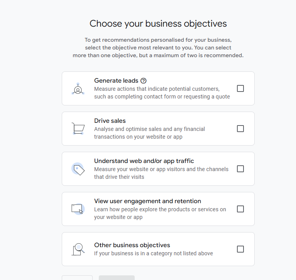Click the Choose your business objectives heading
The height and width of the screenshot is (280, 296).
tap(158, 24)
